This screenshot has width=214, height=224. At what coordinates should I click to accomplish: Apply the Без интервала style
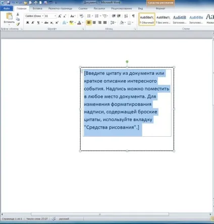pos(163,19)
